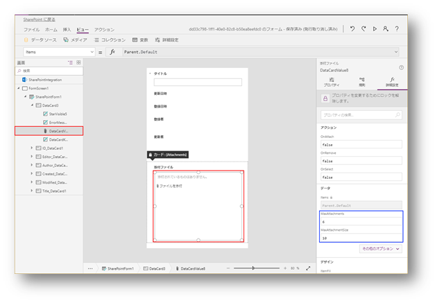Click the zoom slider in status bar
Viewport: 437px width, 303px height.
coord(253,268)
